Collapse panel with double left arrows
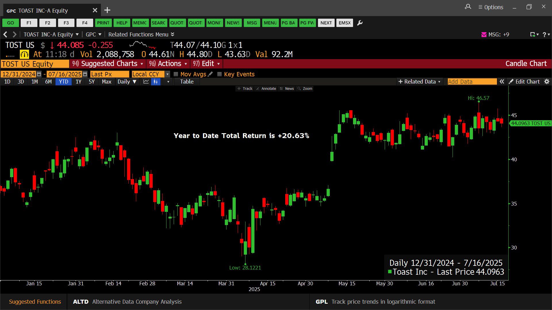Image resolution: width=552 pixels, height=310 pixels. coord(502,82)
